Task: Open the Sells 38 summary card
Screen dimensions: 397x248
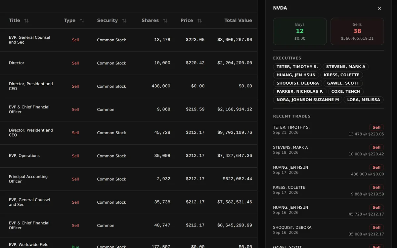Action: pyautogui.click(x=357, y=31)
